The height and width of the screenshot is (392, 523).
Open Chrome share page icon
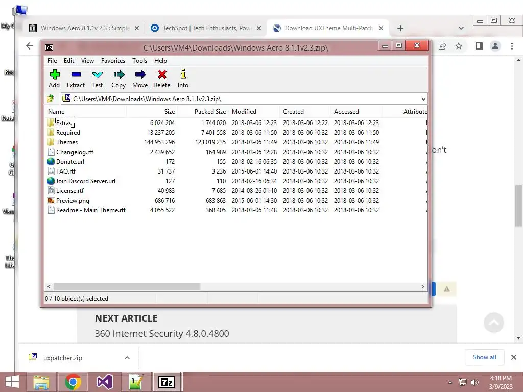coord(442,46)
